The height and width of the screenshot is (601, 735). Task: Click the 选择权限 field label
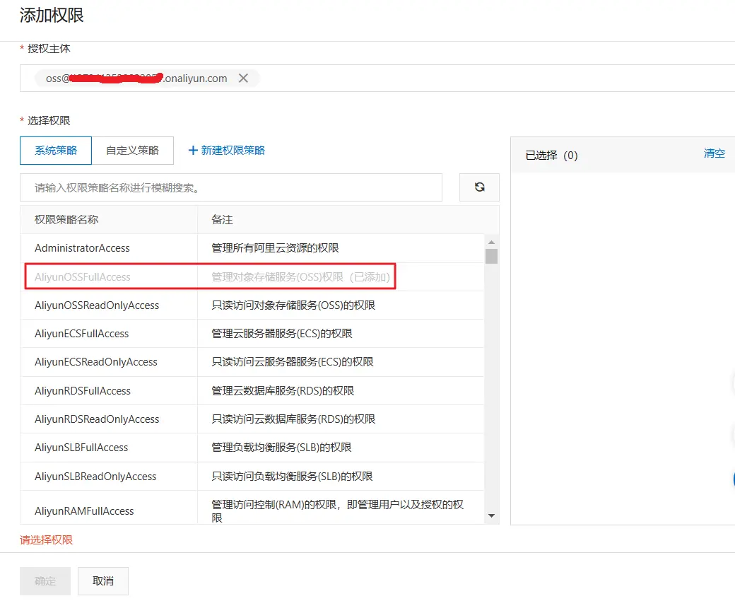point(49,121)
